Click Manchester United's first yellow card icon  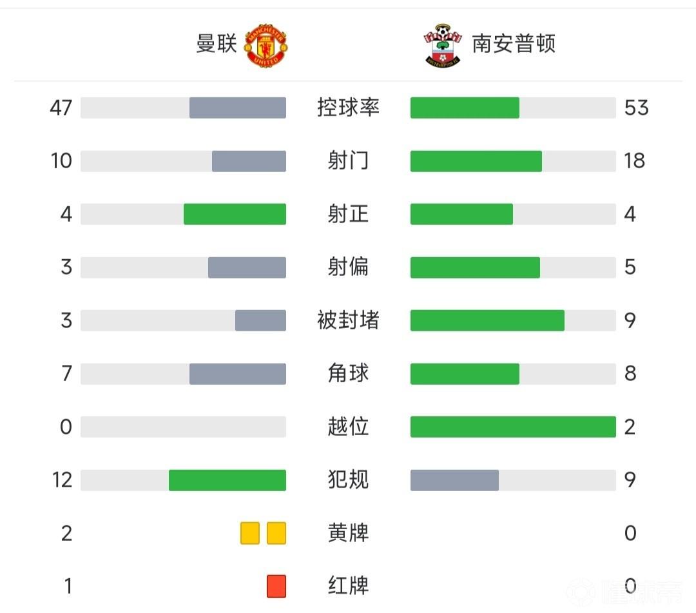click(x=250, y=533)
